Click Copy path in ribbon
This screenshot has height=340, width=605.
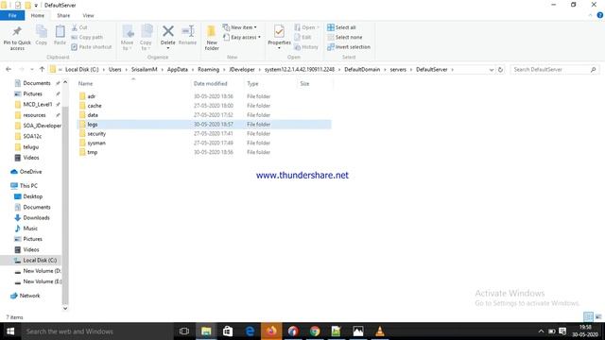[87, 38]
